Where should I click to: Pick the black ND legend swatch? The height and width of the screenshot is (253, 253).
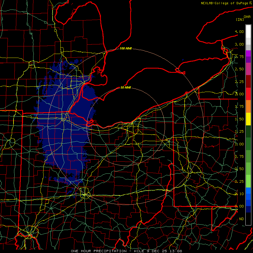click(x=248, y=219)
